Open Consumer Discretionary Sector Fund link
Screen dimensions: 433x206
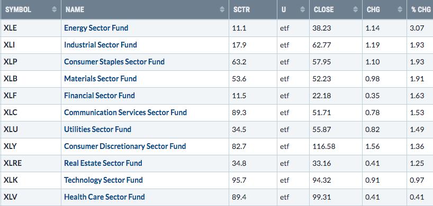[x=125, y=146]
